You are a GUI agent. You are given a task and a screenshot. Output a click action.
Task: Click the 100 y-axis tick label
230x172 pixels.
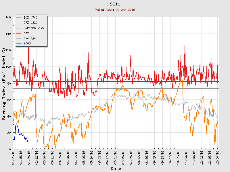point(8,67)
